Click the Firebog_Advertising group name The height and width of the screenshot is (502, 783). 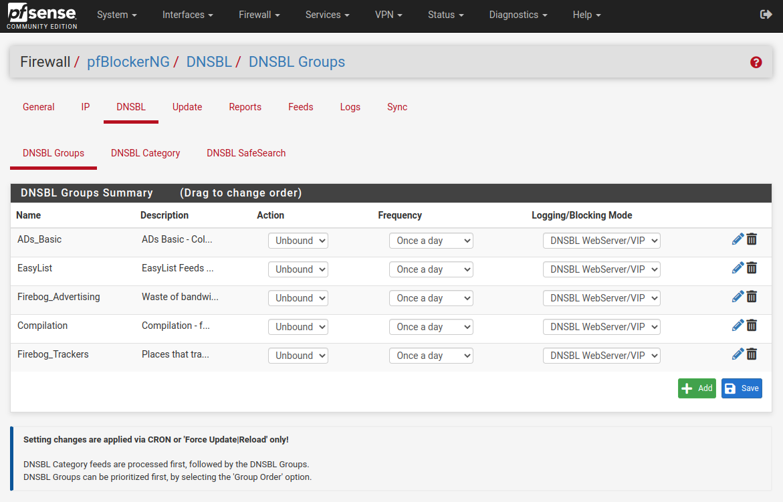tap(58, 297)
